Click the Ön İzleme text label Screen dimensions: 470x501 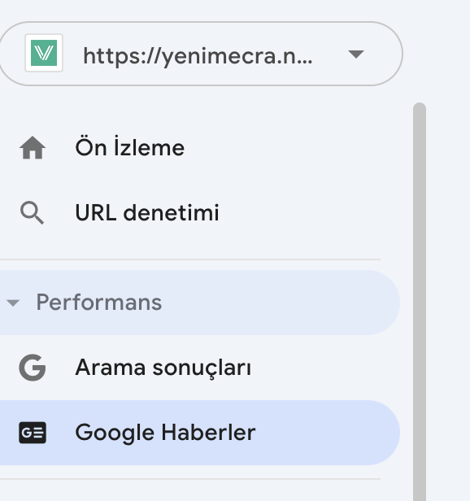coord(130,147)
